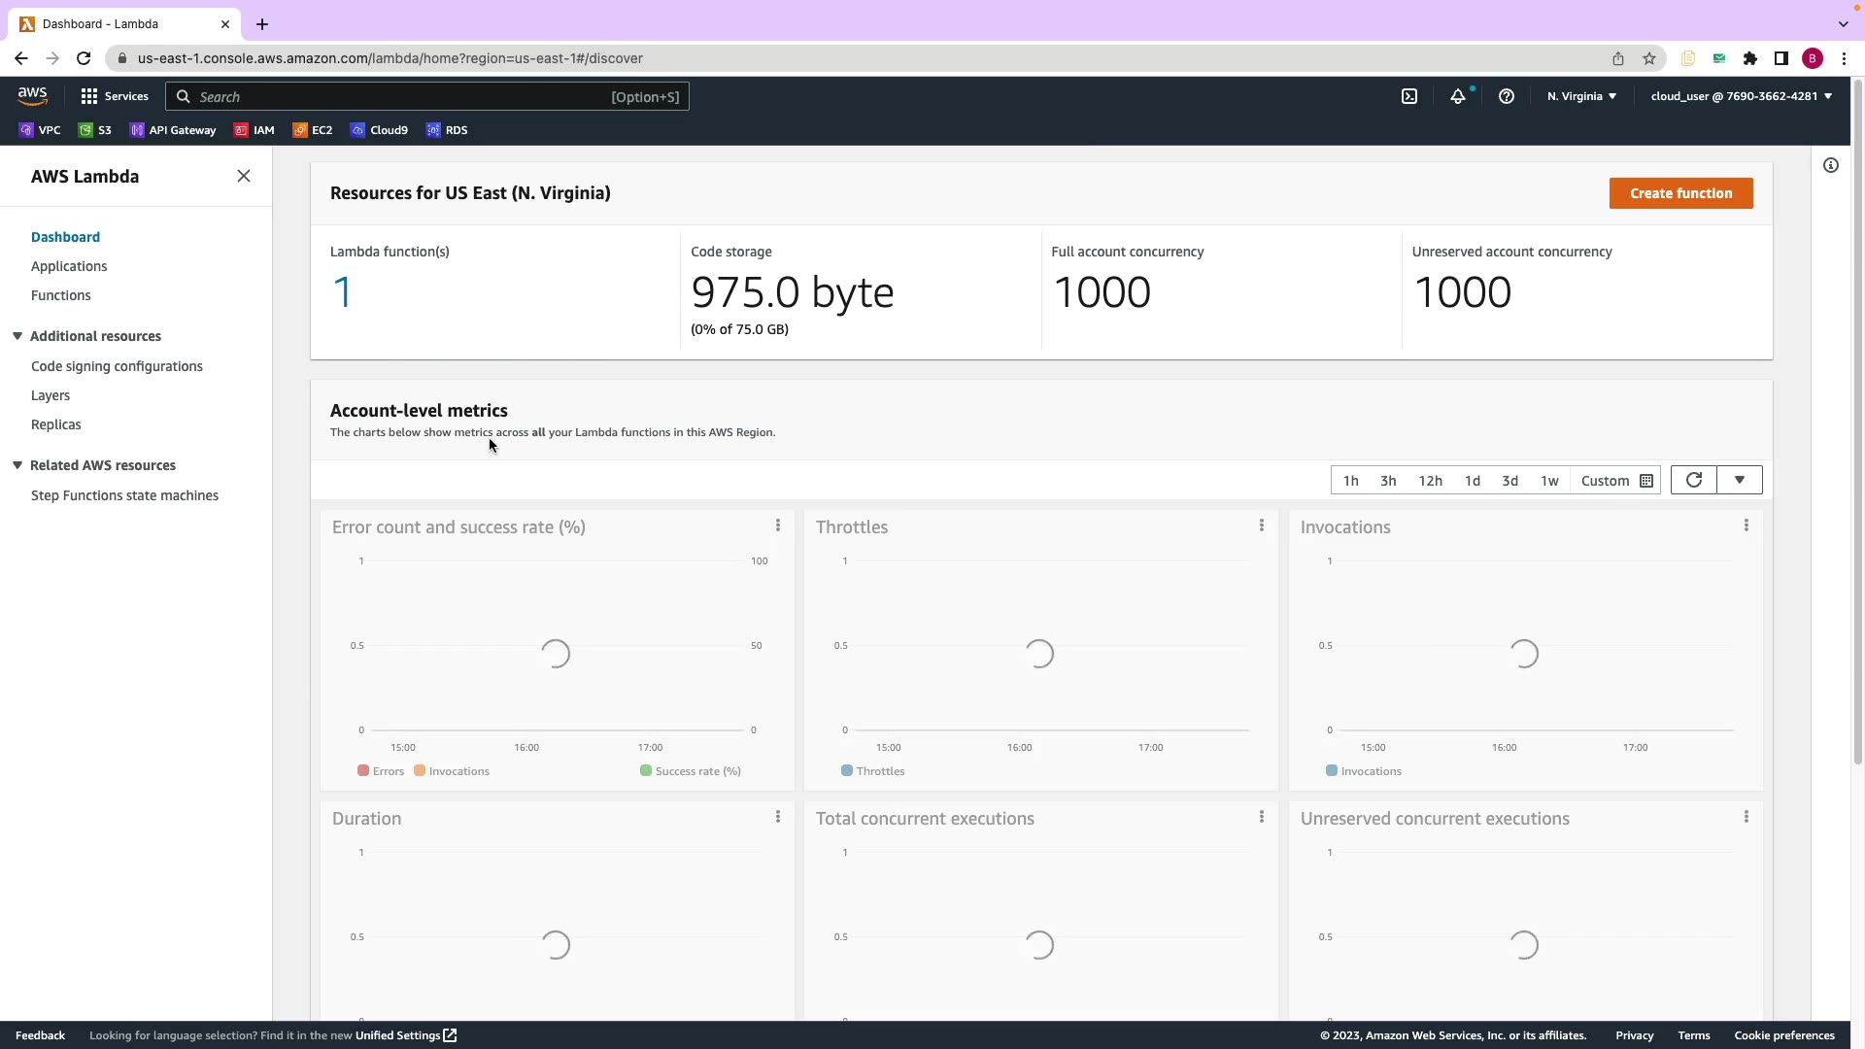
Task: Select the 1w time range option
Action: pyautogui.click(x=1549, y=481)
